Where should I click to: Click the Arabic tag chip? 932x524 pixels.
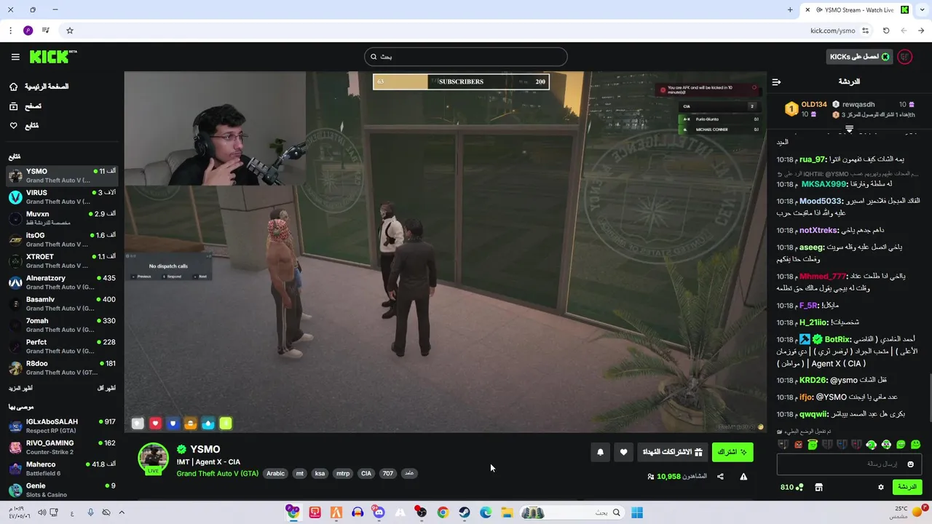pyautogui.click(x=276, y=474)
